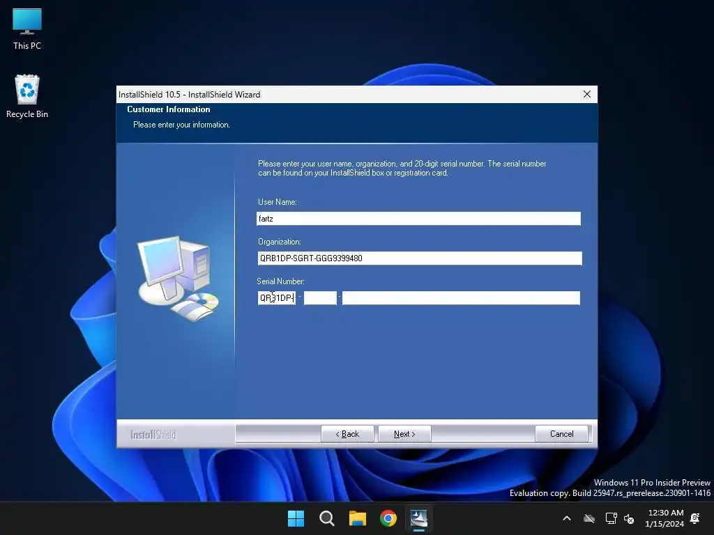The image size is (714, 535).
Task: Click the Organization input field
Action: coord(419,258)
